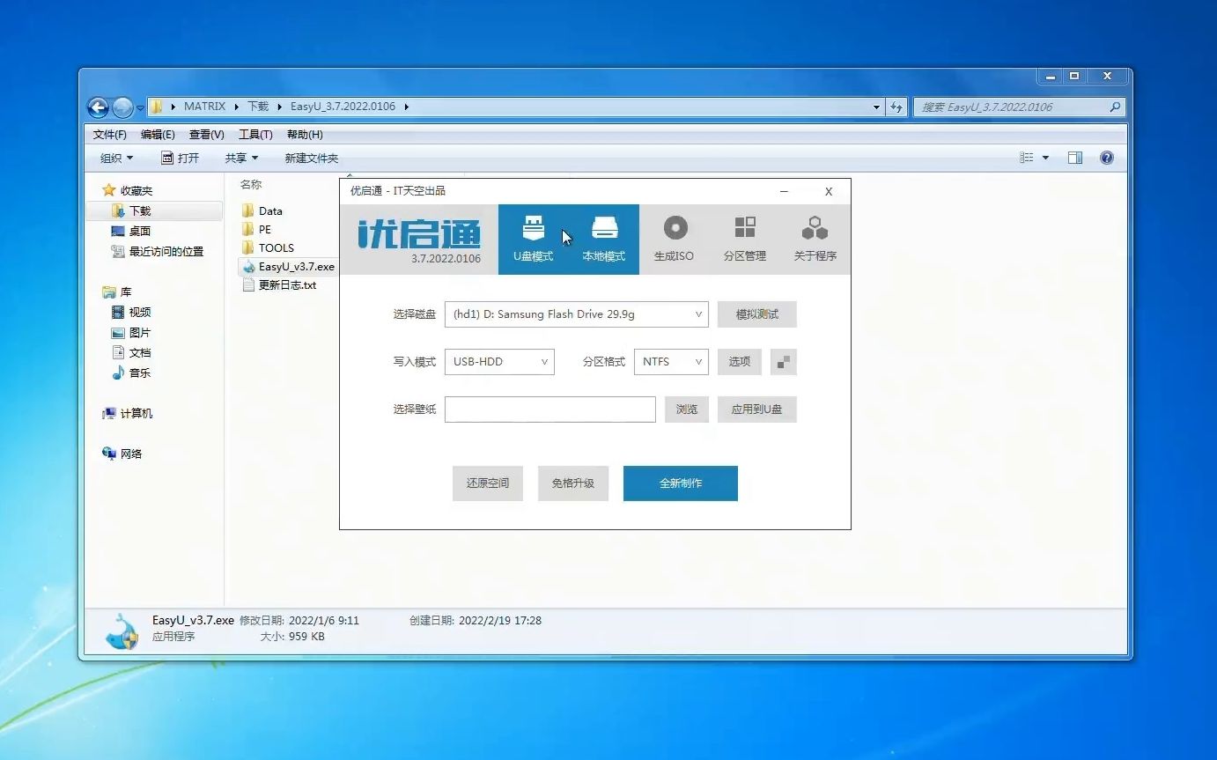Open the 编辑(E) menu

tap(158, 135)
